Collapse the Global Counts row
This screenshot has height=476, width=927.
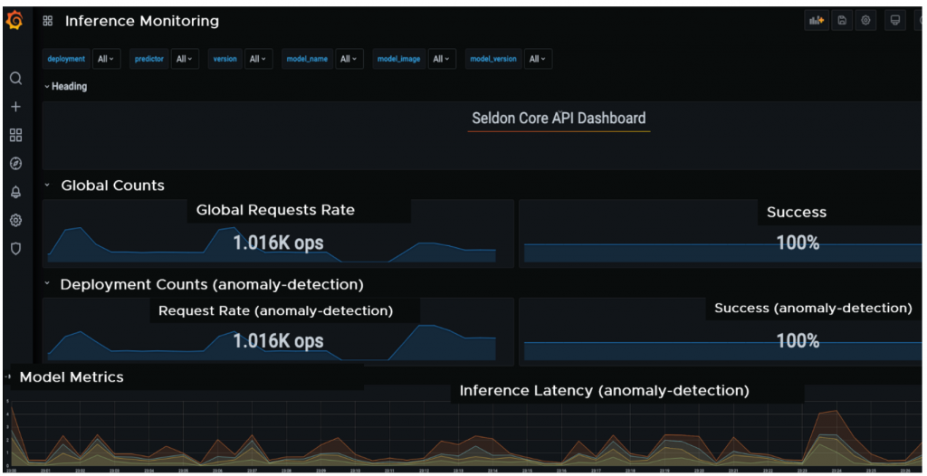(105, 186)
